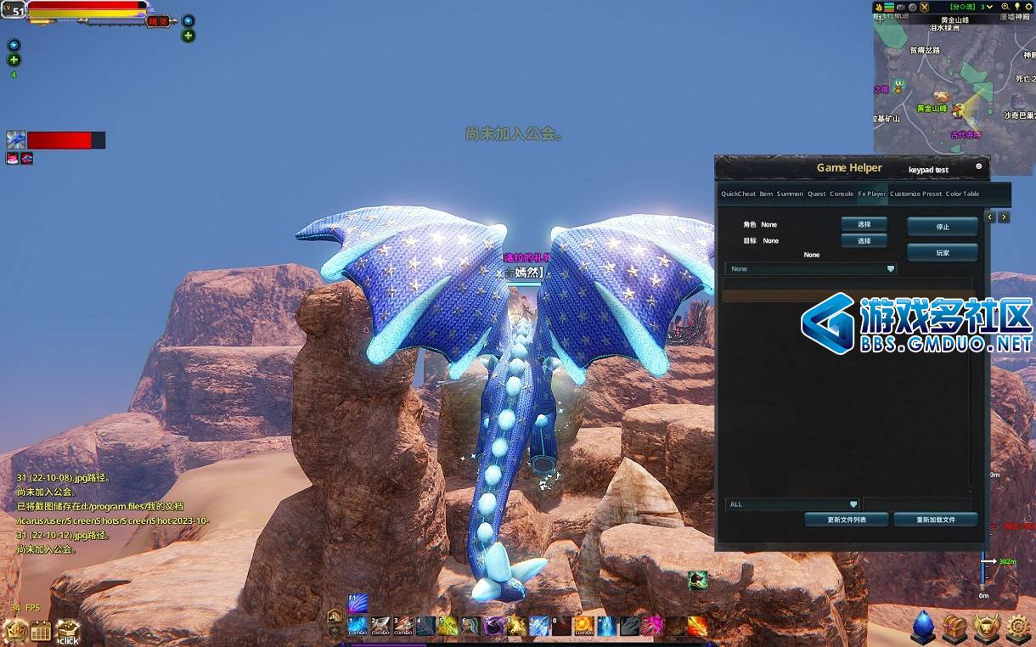Click the 黄金山峰 green label on minimap
The height and width of the screenshot is (647, 1036).
click(x=932, y=109)
